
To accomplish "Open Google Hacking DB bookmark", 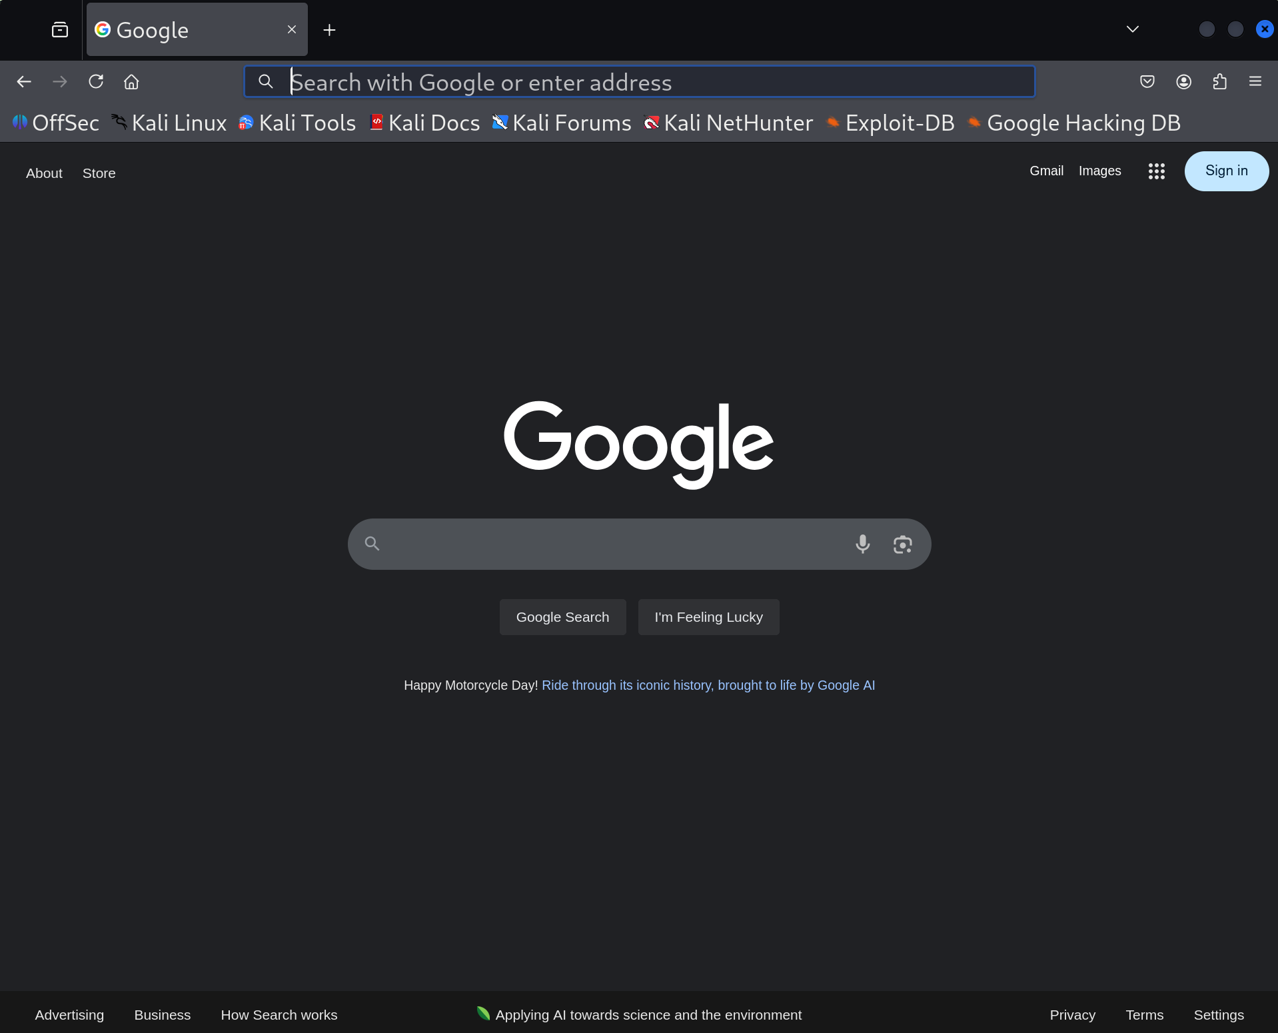I will (x=1074, y=123).
